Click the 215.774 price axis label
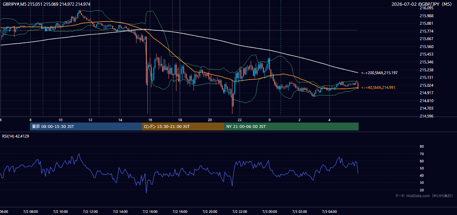457x215 pixels. (426, 31)
